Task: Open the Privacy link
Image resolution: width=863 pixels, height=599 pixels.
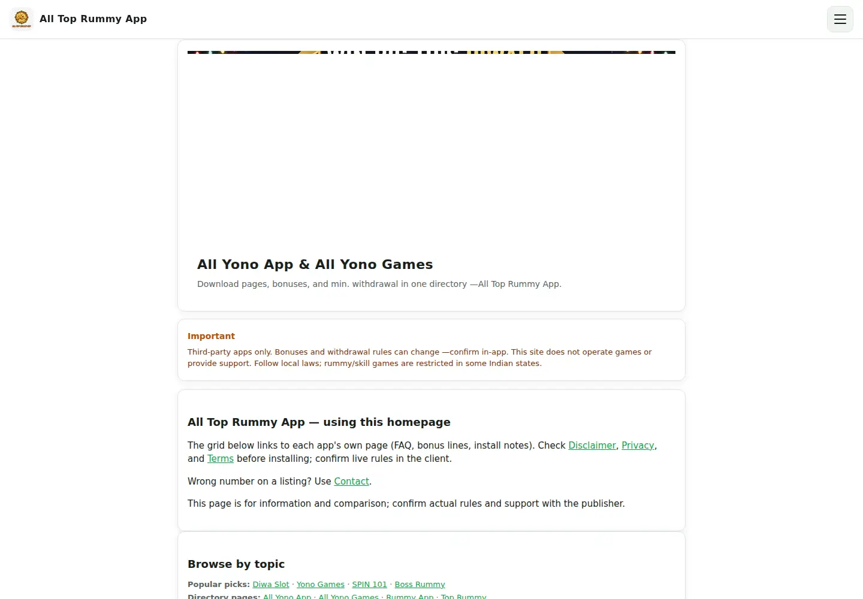Action: coord(638,445)
